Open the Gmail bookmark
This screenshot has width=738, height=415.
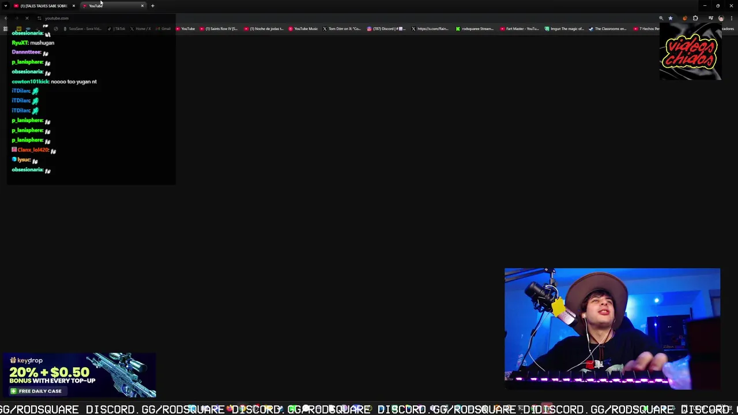click(x=164, y=29)
